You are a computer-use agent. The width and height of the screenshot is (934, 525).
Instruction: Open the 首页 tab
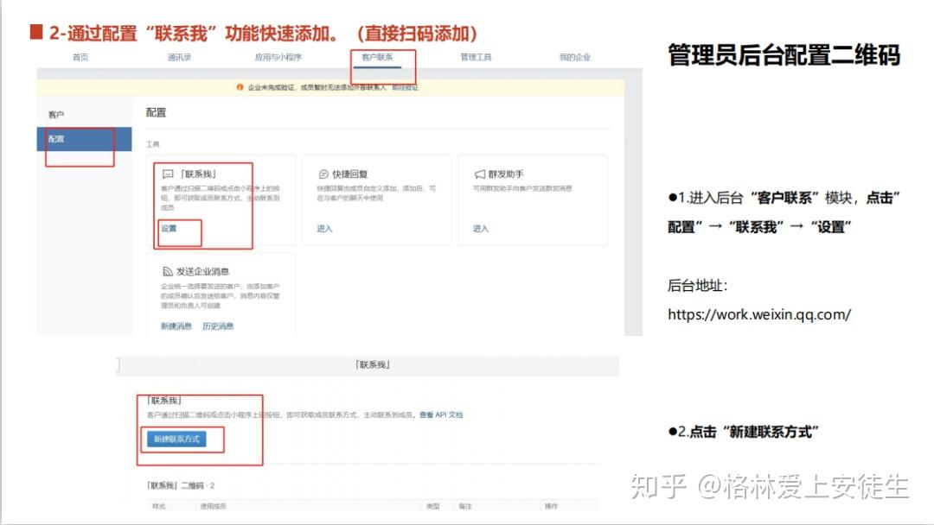80,57
